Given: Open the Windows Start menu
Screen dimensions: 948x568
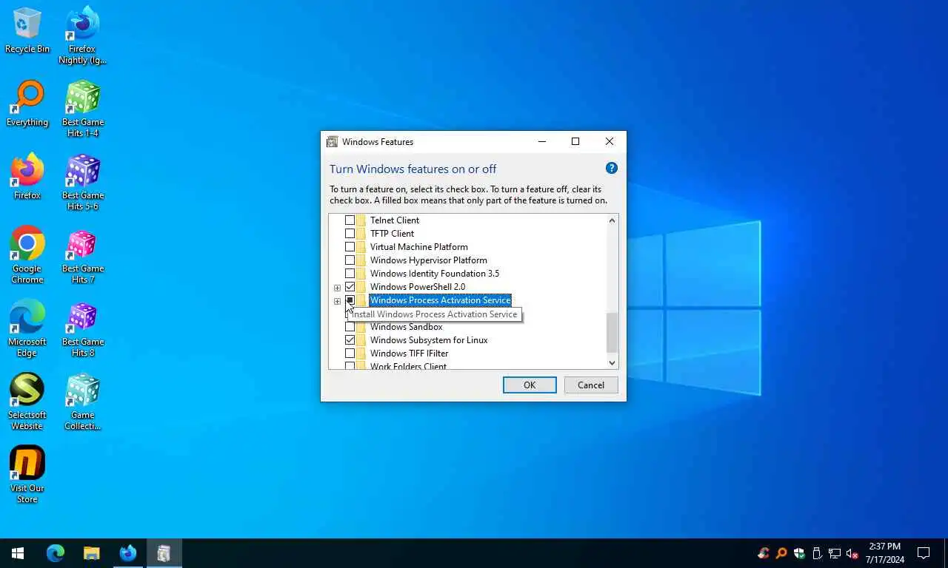Looking at the screenshot, I should coord(18,553).
